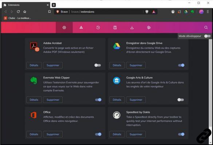Click Supprimer for Speedtest by Ookla

tap(136, 134)
